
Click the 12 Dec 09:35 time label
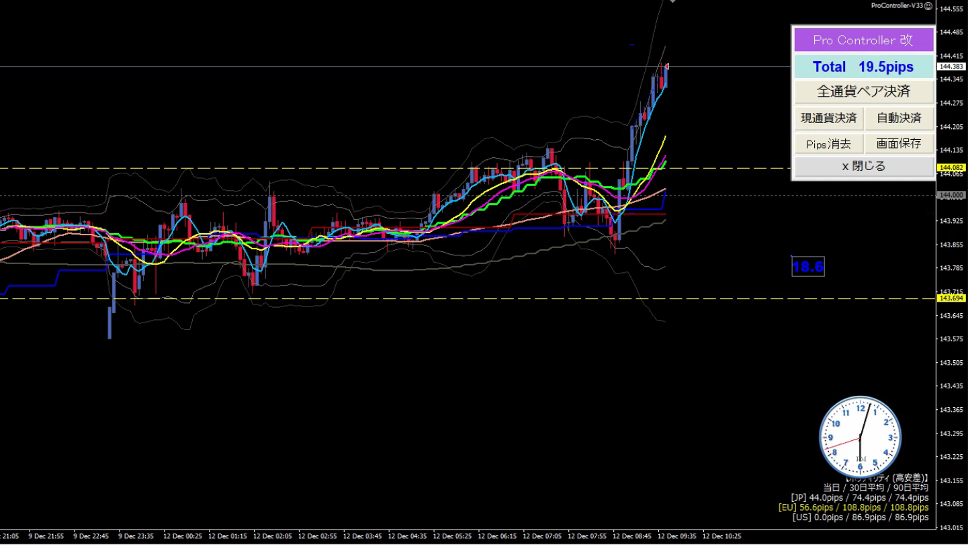(676, 536)
